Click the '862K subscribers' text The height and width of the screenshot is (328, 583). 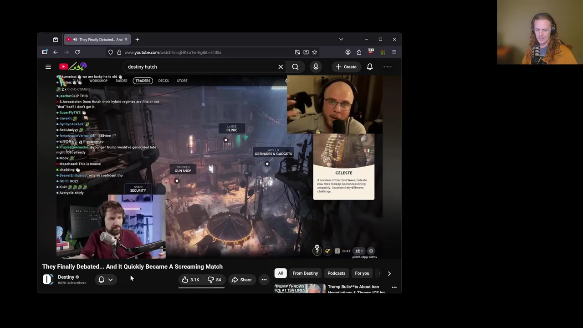72,283
